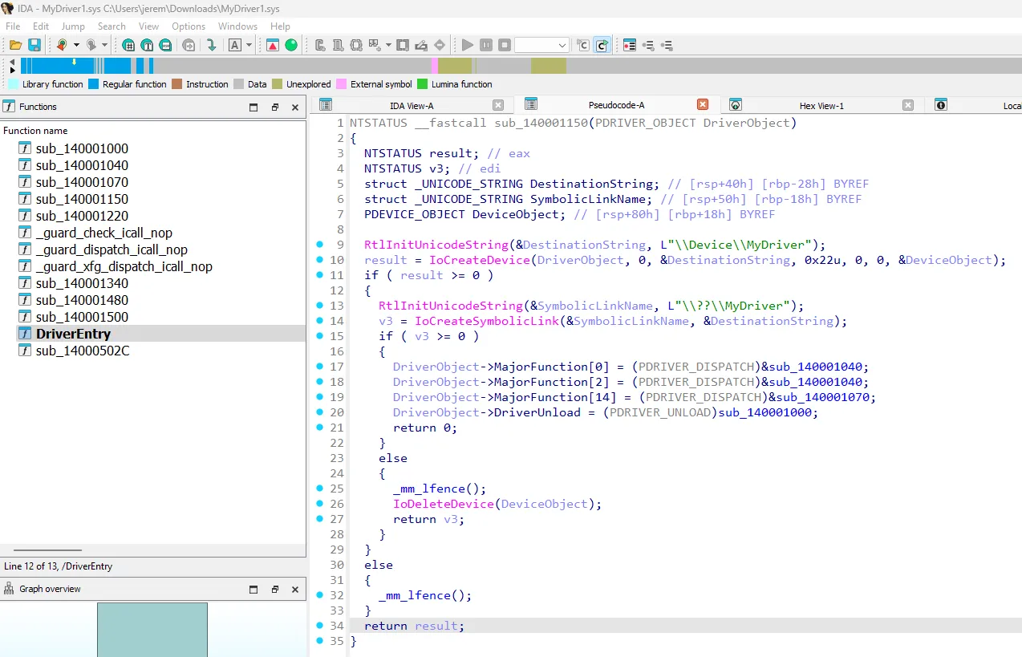
Task: Click the debugger pause icon
Action: tap(486, 45)
